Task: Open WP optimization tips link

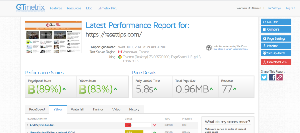Action: [230, 49]
